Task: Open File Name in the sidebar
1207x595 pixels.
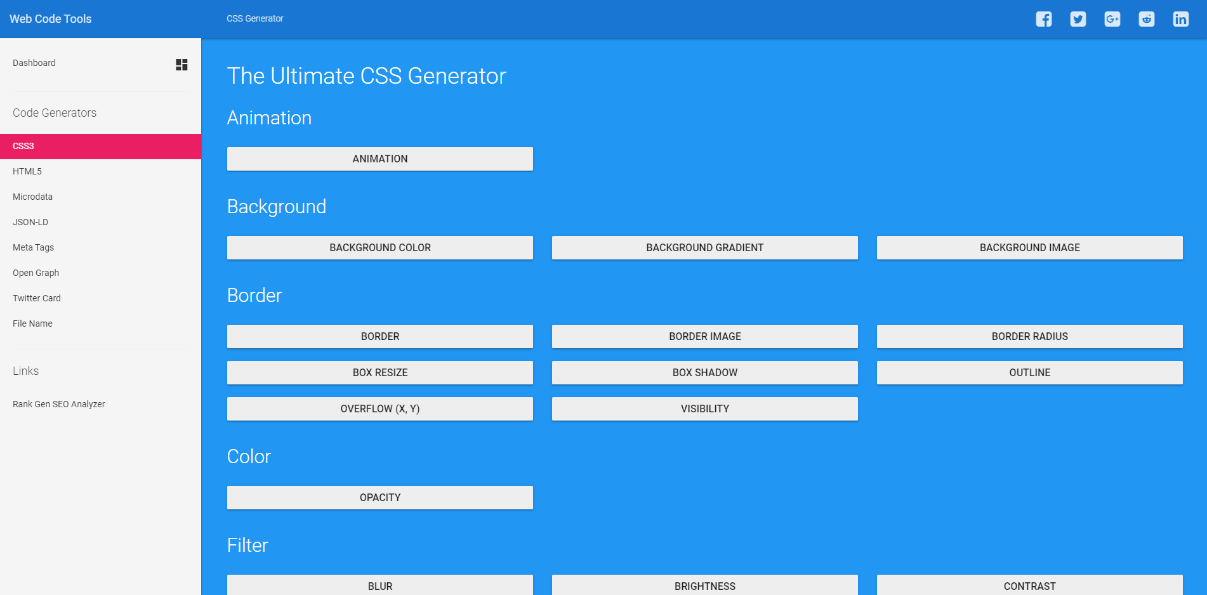Action: tap(100, 324)
